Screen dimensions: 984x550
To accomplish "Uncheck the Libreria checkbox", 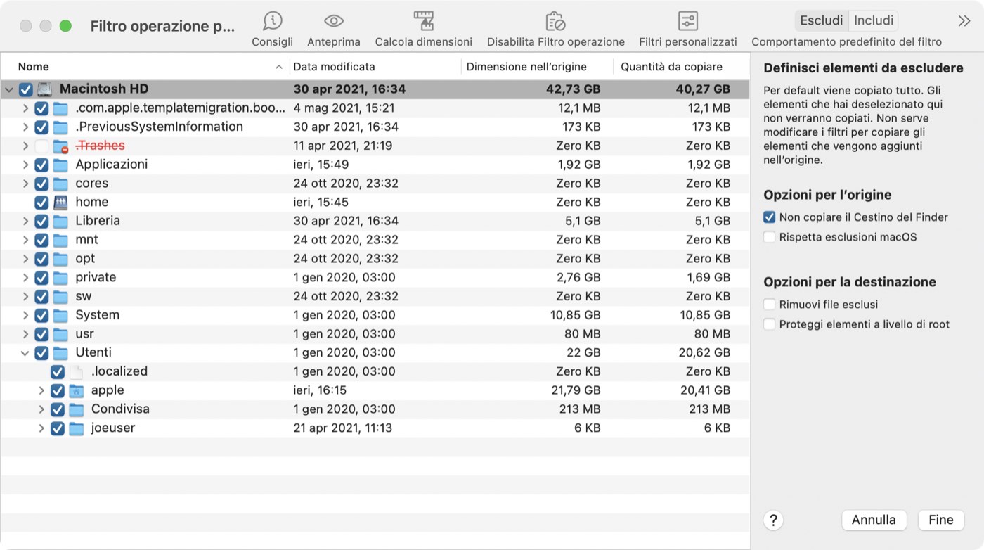I will click(41, 221).
